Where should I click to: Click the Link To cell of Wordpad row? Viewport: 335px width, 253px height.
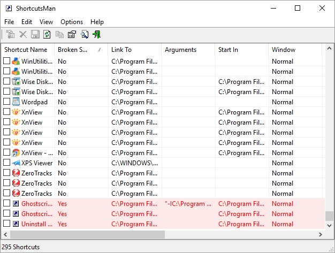(134, 102)
